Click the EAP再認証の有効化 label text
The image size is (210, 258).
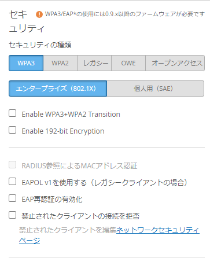point(52,200)
